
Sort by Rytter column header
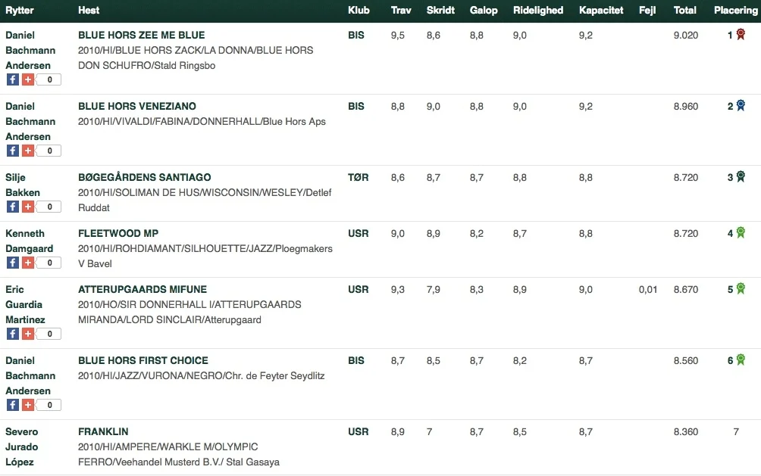[x=20, y=10]
